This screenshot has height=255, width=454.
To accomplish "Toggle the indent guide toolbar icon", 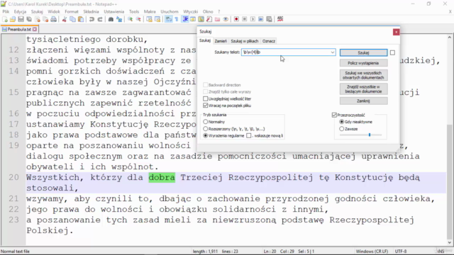I will [x=185, y=19].
